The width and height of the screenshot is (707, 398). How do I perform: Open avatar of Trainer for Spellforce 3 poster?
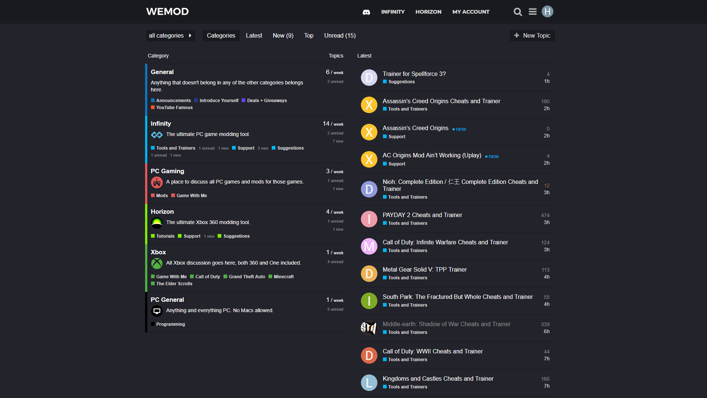(369, 78)
